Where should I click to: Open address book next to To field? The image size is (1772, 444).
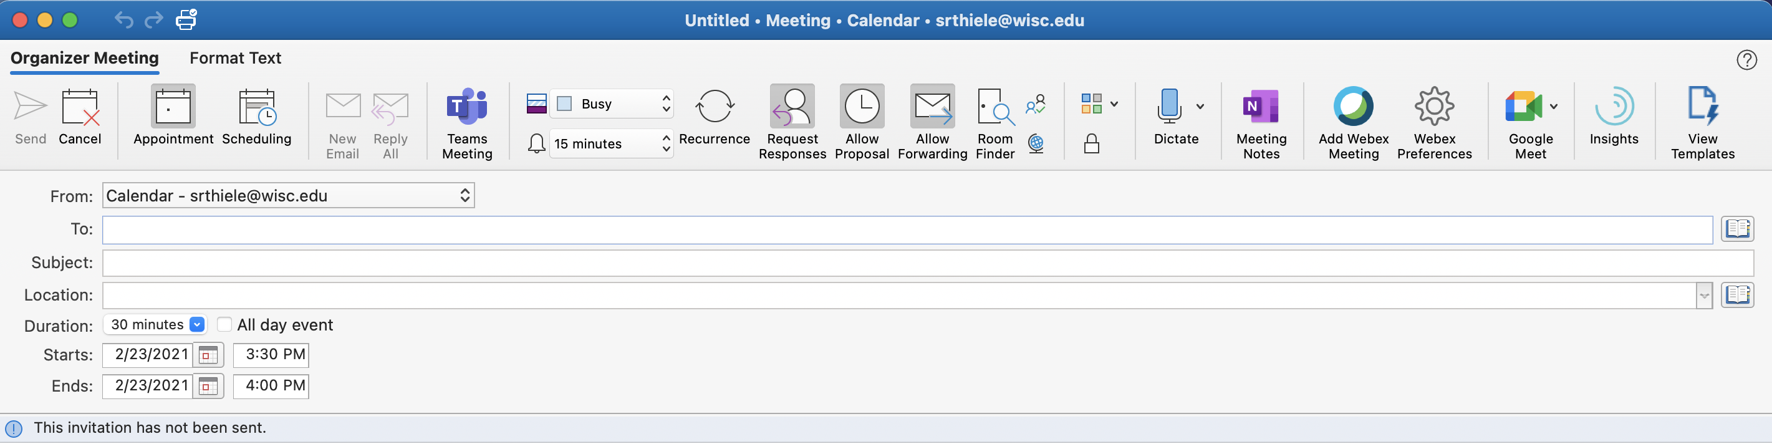click(1737, 229)
